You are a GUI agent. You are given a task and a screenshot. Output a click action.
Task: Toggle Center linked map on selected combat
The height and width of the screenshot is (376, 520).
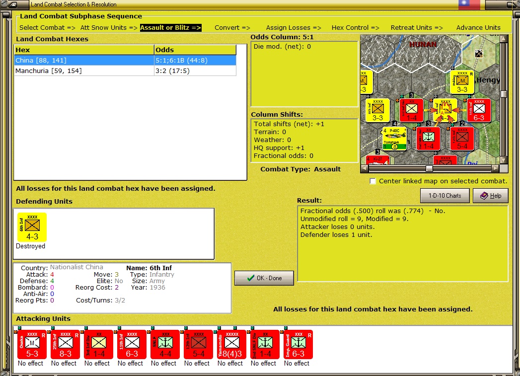click(373, 181)
